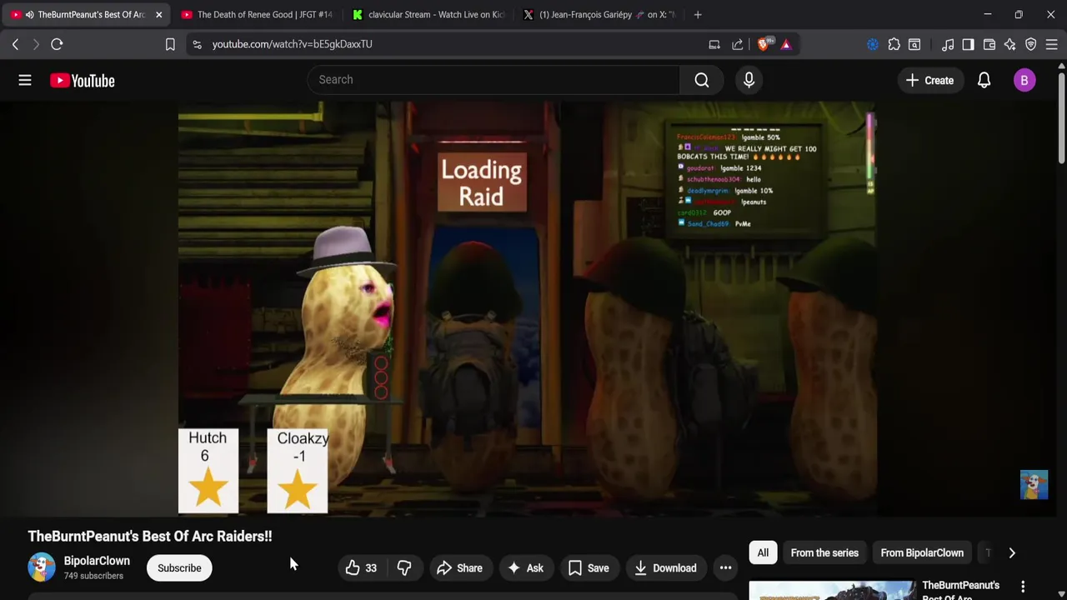The width and height of the screenshot is (1067, 600).
Task: Toggle the browser sidebar panel
Action: 968,44
